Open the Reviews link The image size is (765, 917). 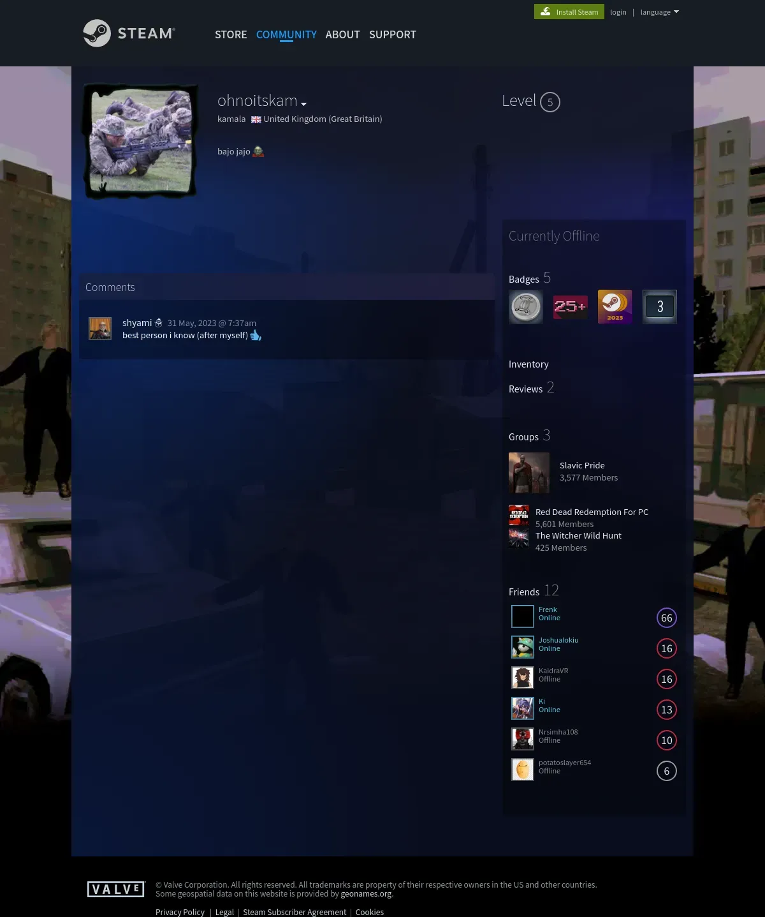(x=532, y=388)
